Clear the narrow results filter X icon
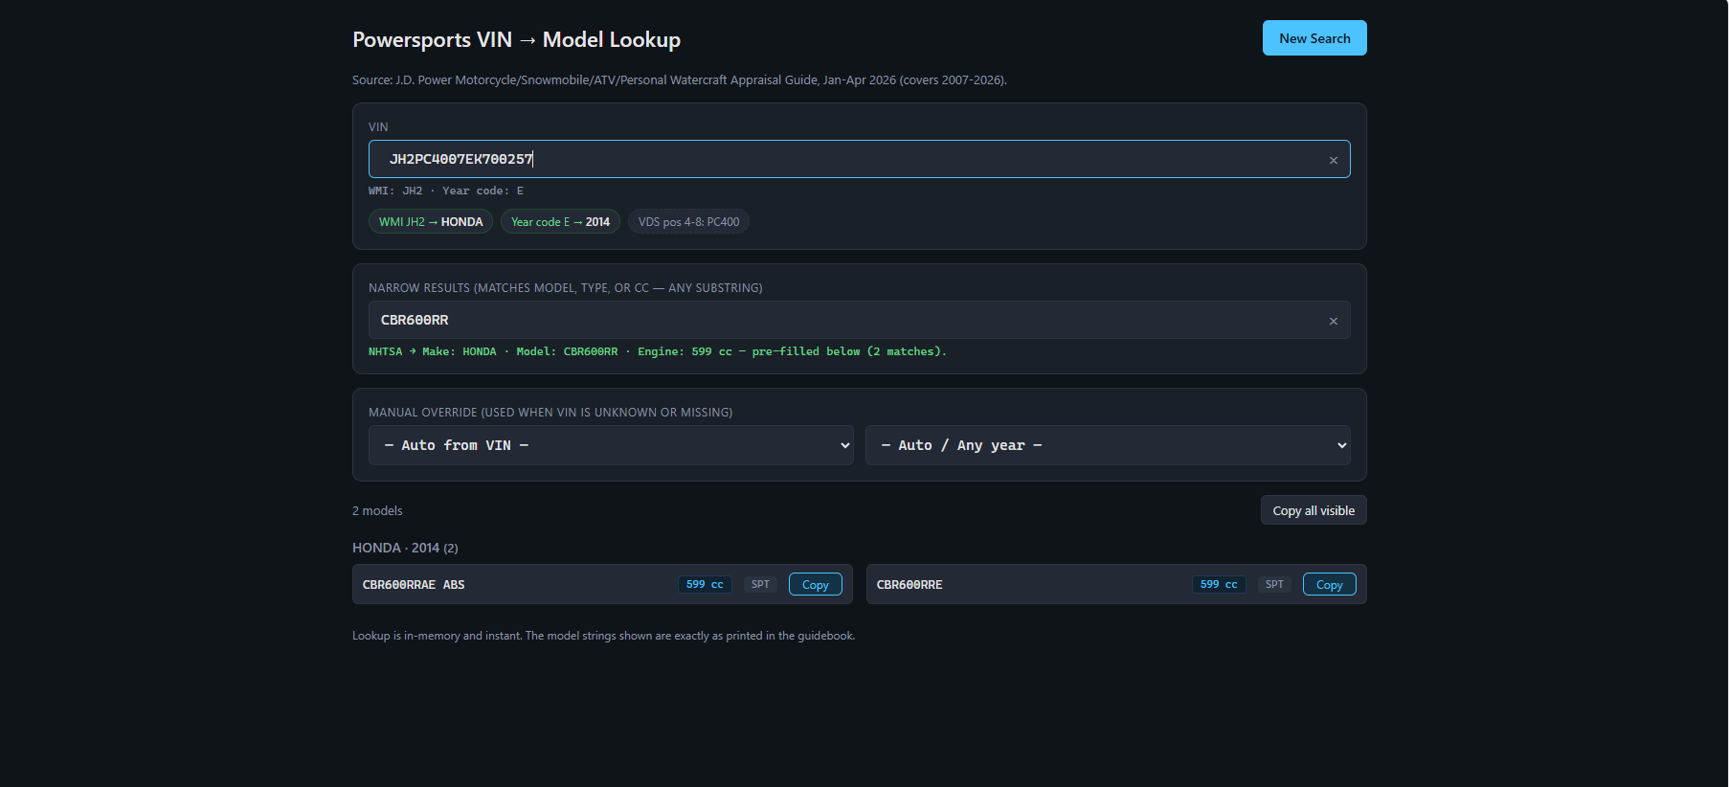Viewport: 1729px width, 787px height. tap(1333, 321)
